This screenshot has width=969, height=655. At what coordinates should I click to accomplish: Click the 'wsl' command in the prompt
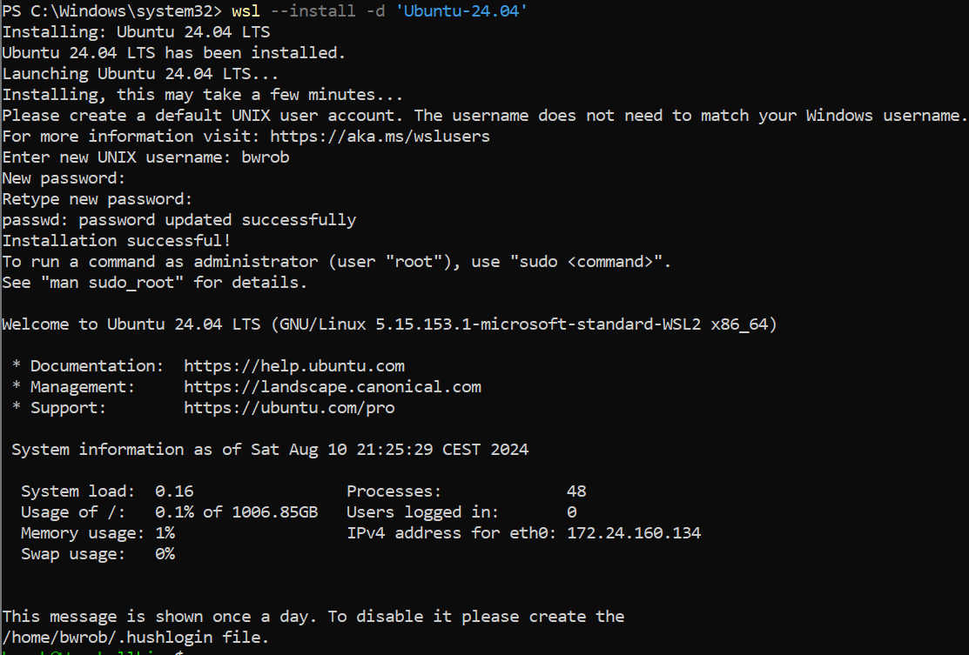(x=246, y=11)
